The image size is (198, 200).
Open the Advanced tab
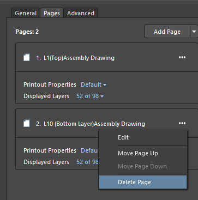81,13
